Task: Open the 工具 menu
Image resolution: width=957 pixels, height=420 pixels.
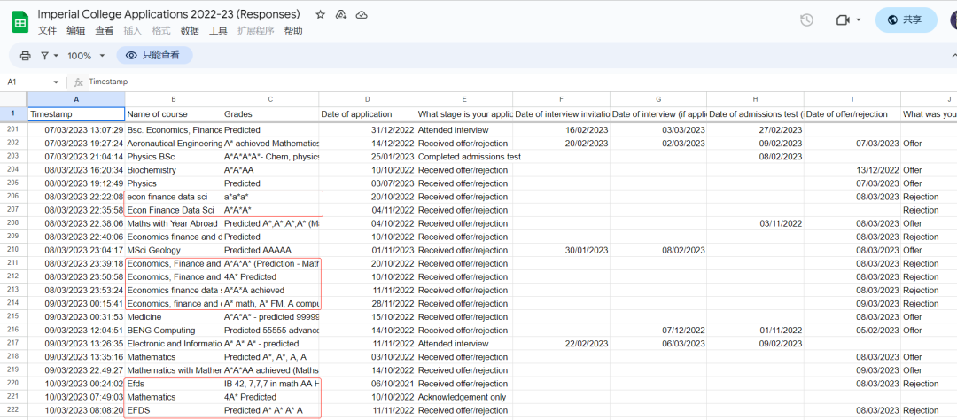Action: [x=219, y=30]
